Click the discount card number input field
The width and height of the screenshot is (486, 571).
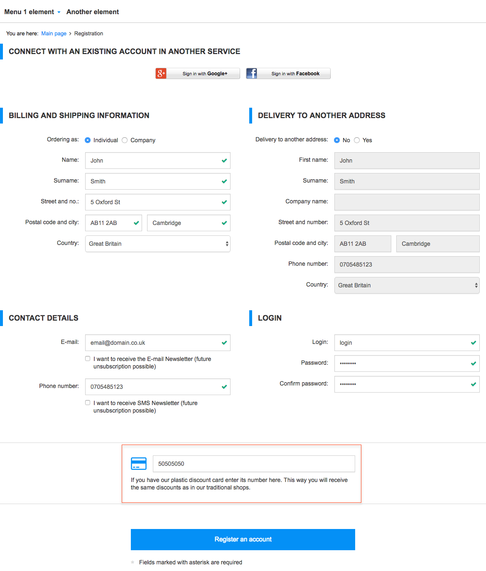click(x=254, y=464)
